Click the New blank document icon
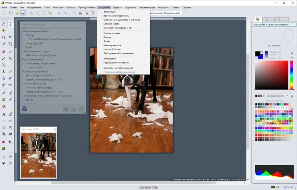This screenshot has width=297, height=190. [5, 13]
